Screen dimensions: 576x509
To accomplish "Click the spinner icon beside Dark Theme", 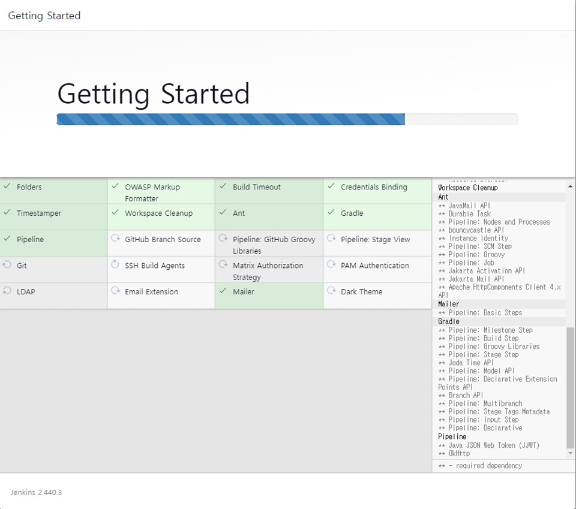I will coord(331,291).
